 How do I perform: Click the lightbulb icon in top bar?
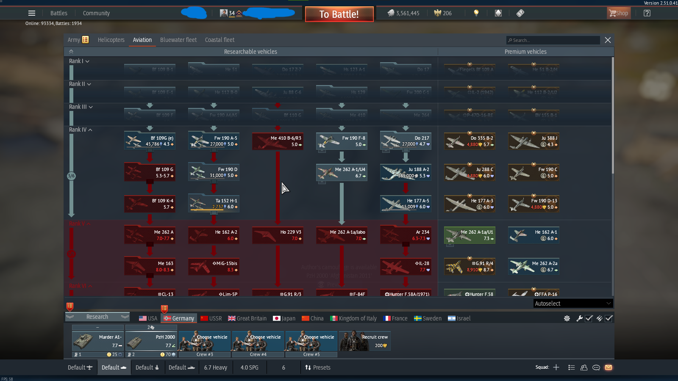pyautogui.click(x=476, y=13)
